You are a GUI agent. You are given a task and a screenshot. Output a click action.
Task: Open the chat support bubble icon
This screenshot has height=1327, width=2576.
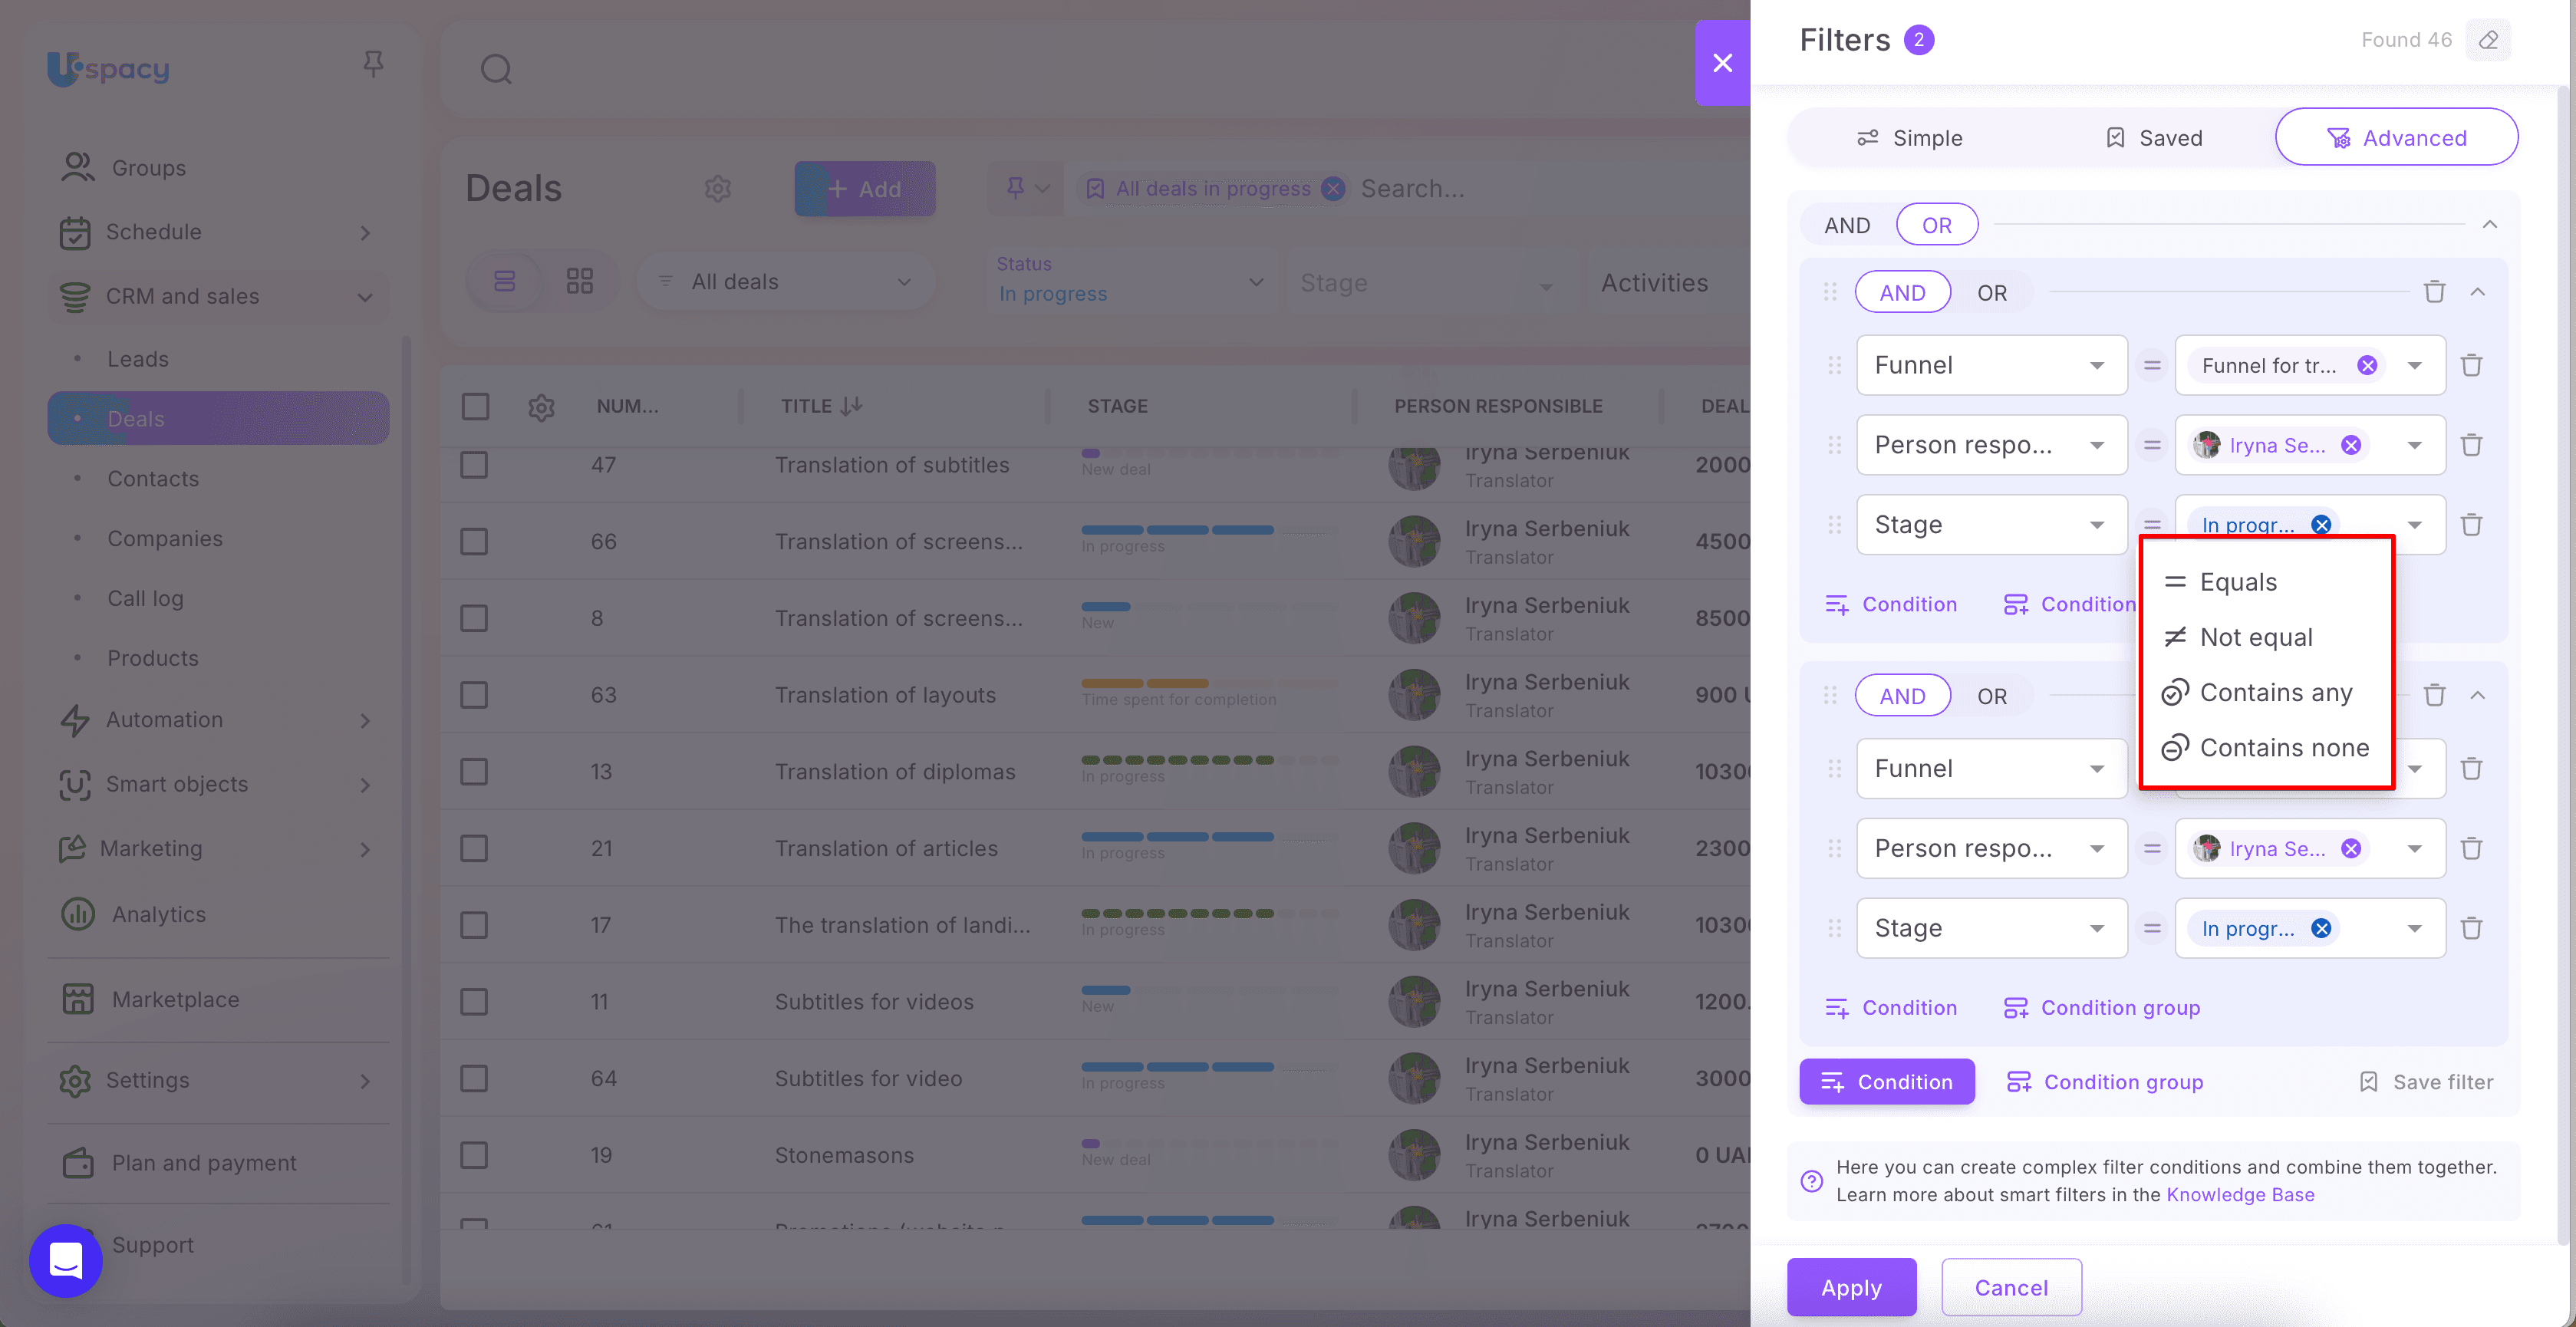(66, 1260)
